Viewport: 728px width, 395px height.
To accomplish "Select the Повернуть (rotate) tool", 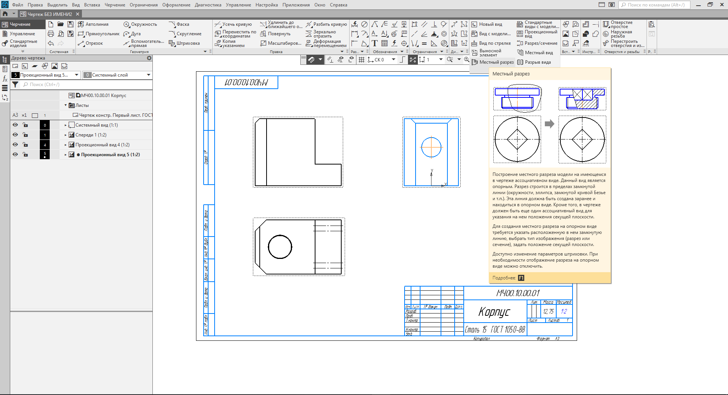I will (275, 34).
